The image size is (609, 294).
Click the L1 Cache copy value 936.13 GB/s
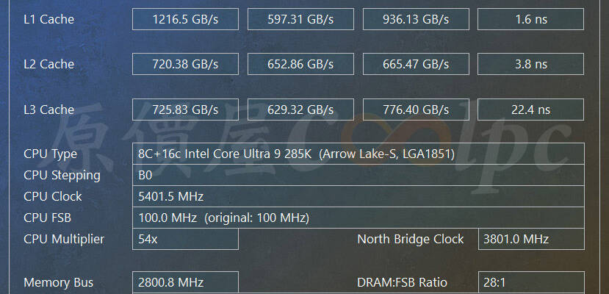(x=416, y=19)
